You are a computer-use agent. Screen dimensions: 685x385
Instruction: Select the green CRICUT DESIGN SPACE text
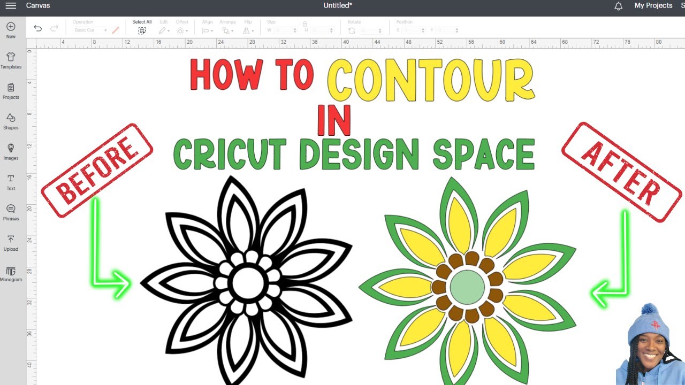coord(354,155)
